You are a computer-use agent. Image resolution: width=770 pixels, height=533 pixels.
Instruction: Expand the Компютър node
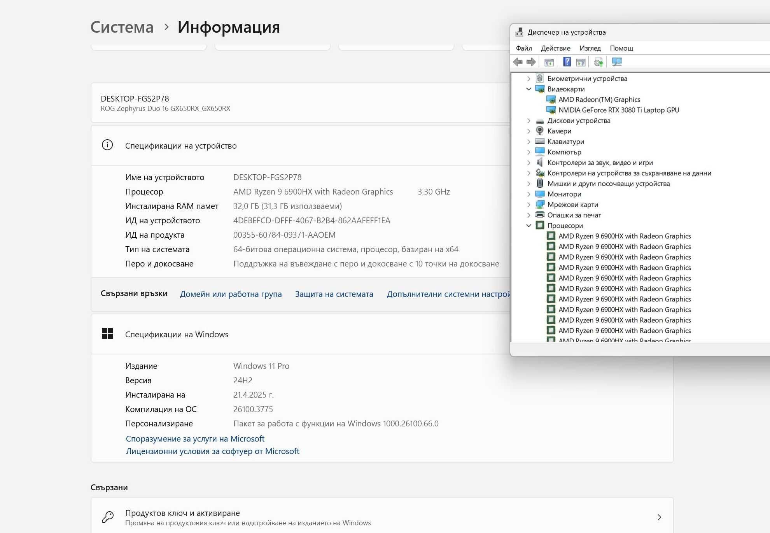pyautogui.click(x=528, y=152)
